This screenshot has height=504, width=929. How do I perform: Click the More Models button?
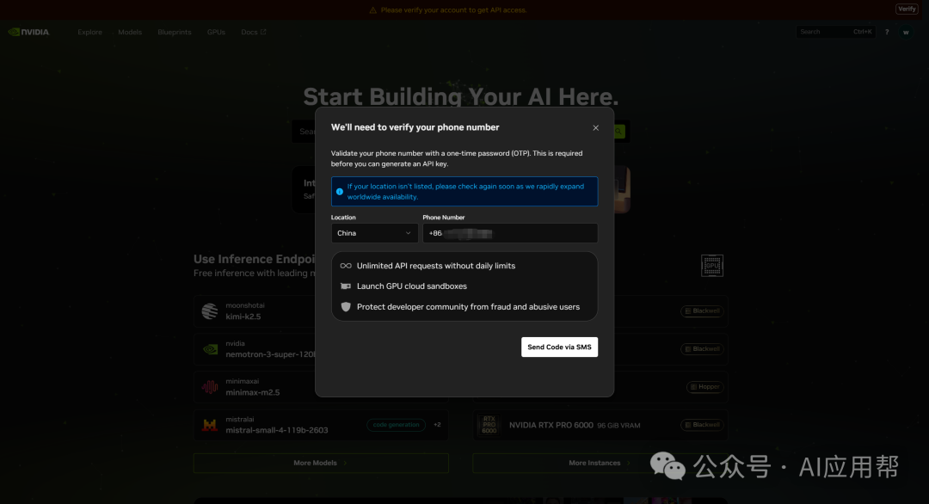321,463
